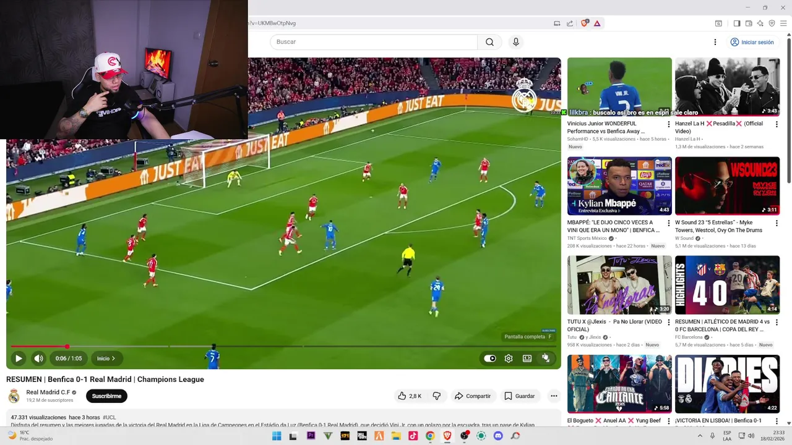Open Hanzel La H Pesadilla thumbnail
Image resolution: width=792 pixels, height=445 pixels.
[x=727, y=87]
